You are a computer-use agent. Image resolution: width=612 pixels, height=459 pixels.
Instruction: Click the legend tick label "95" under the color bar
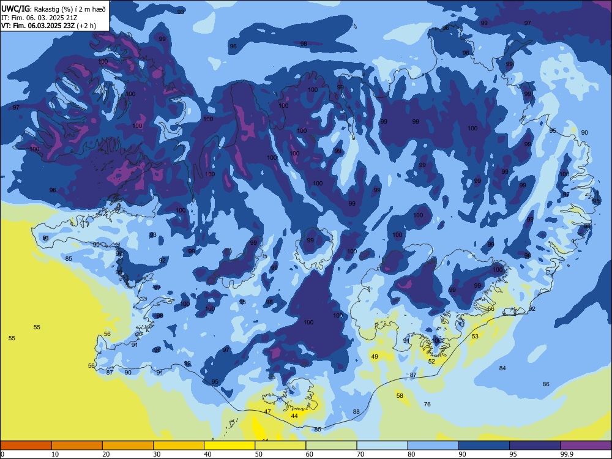(513, 454)
